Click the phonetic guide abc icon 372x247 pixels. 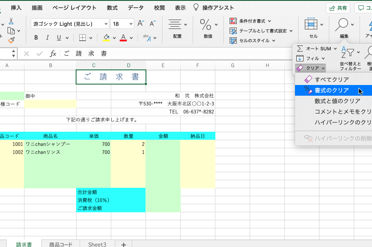(147, 37)
